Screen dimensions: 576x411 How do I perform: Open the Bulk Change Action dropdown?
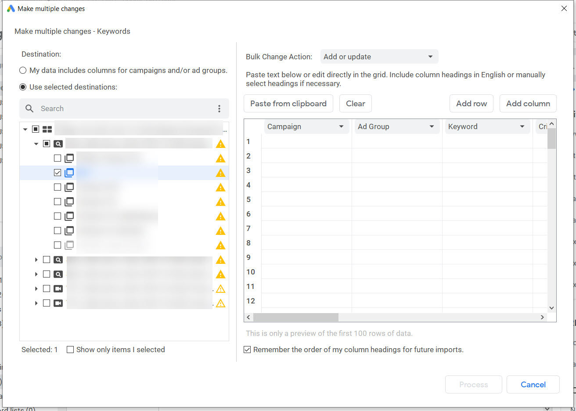pos(379,57)
